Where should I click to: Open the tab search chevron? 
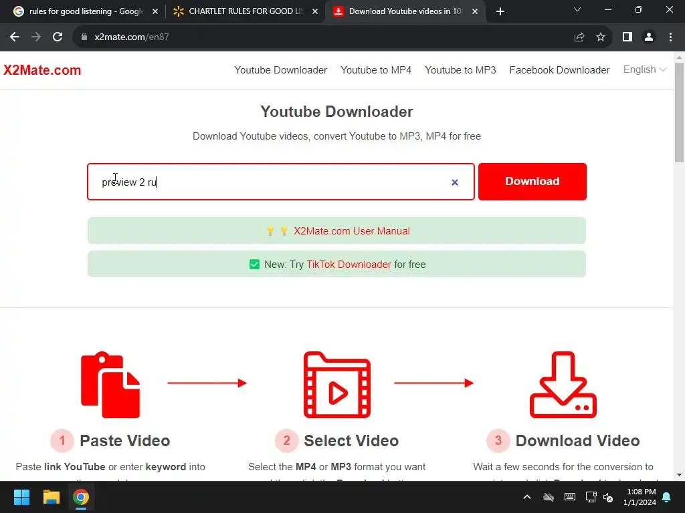[x=577, y=9]
